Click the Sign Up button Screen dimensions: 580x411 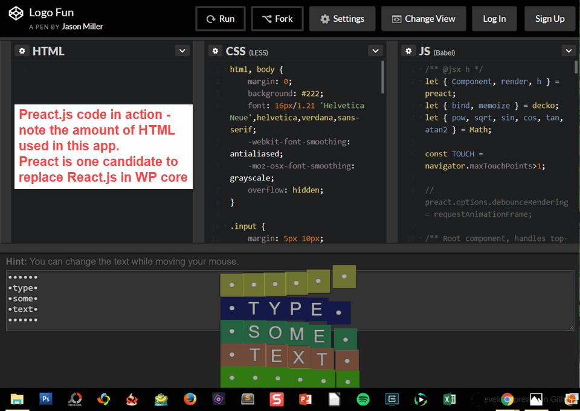550,19
